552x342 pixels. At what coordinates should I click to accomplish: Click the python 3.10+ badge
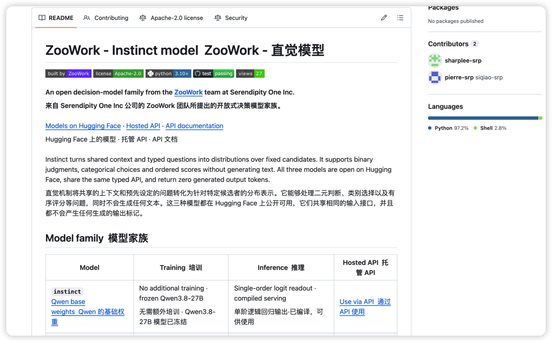point(168,73)
